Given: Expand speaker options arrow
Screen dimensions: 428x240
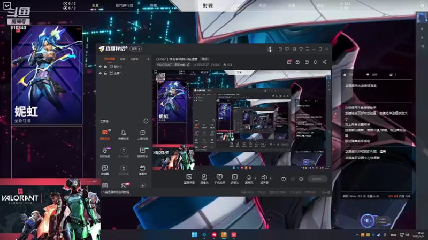Looking at the screenshot, I should click(271, 178).
